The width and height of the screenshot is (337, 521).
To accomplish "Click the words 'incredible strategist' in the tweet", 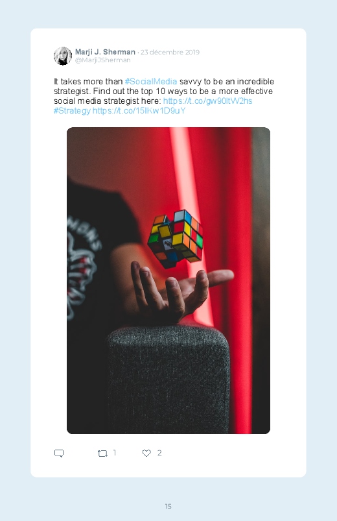I will pyautogui.click(x=164, y=86).
